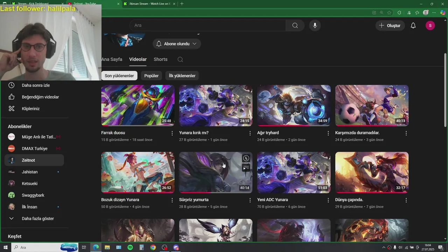
Task: Open 'Daha sonra izle' in sidebar
Action: tap(34, 85)
